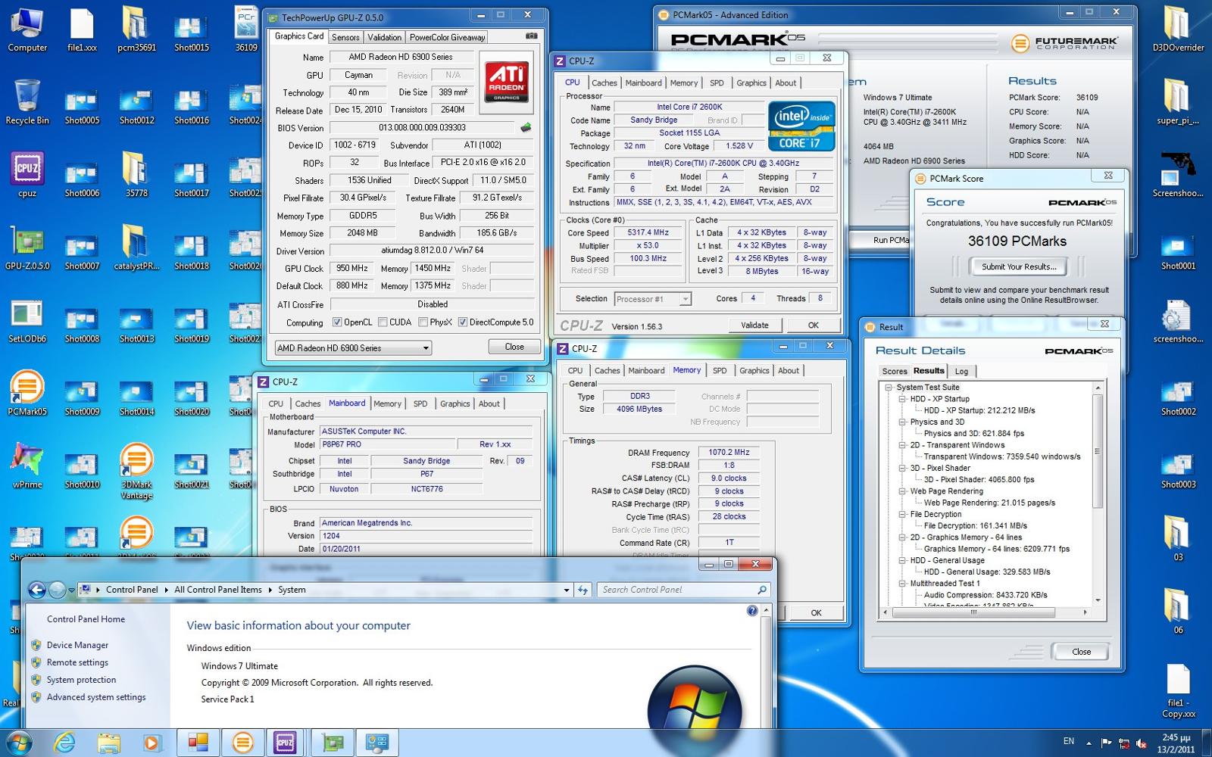Click the Search Control Panel field
Image resolution: width=1212 pixels, height=757 pixels.
pos(683,590)
